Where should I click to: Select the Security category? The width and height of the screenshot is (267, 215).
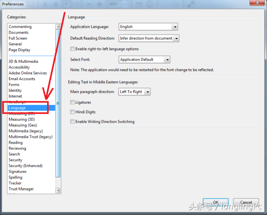tap(15, 160)
